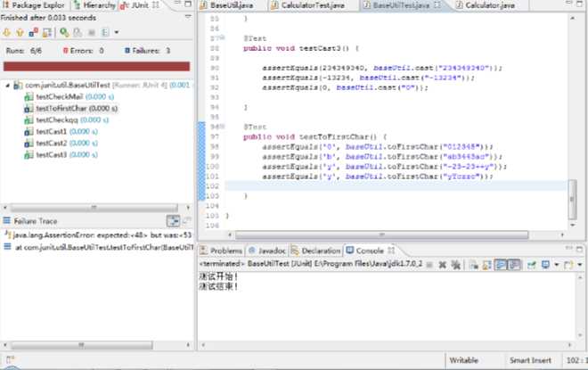Toggle show failures only in JUnit view
588x370 pixels.
pyautogui.click(x=33, y=33)
